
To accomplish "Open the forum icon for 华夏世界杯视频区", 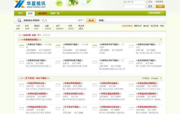I will tap(58, 85).
